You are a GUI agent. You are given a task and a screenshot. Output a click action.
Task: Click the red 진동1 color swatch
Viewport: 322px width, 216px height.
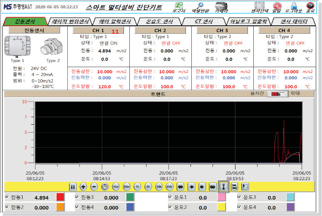click(60, 197)
